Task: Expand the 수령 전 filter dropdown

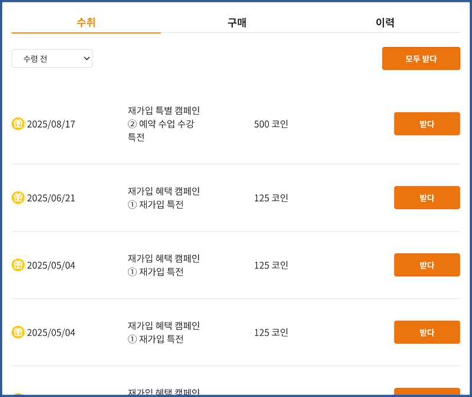Action: [52, 58]
